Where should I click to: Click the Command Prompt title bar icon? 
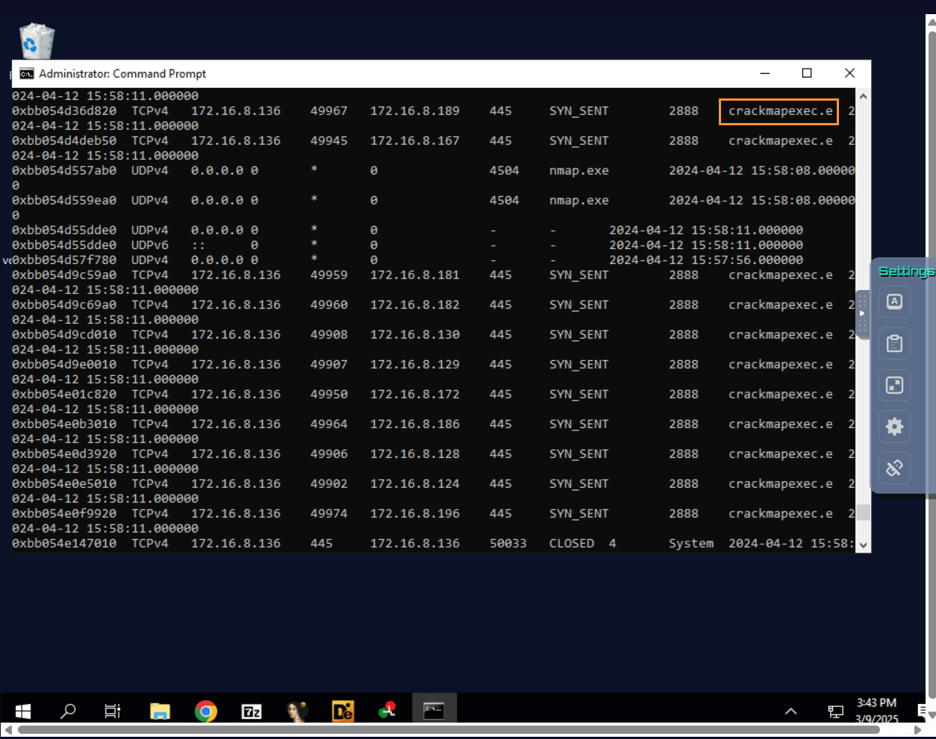coord(27,73)
